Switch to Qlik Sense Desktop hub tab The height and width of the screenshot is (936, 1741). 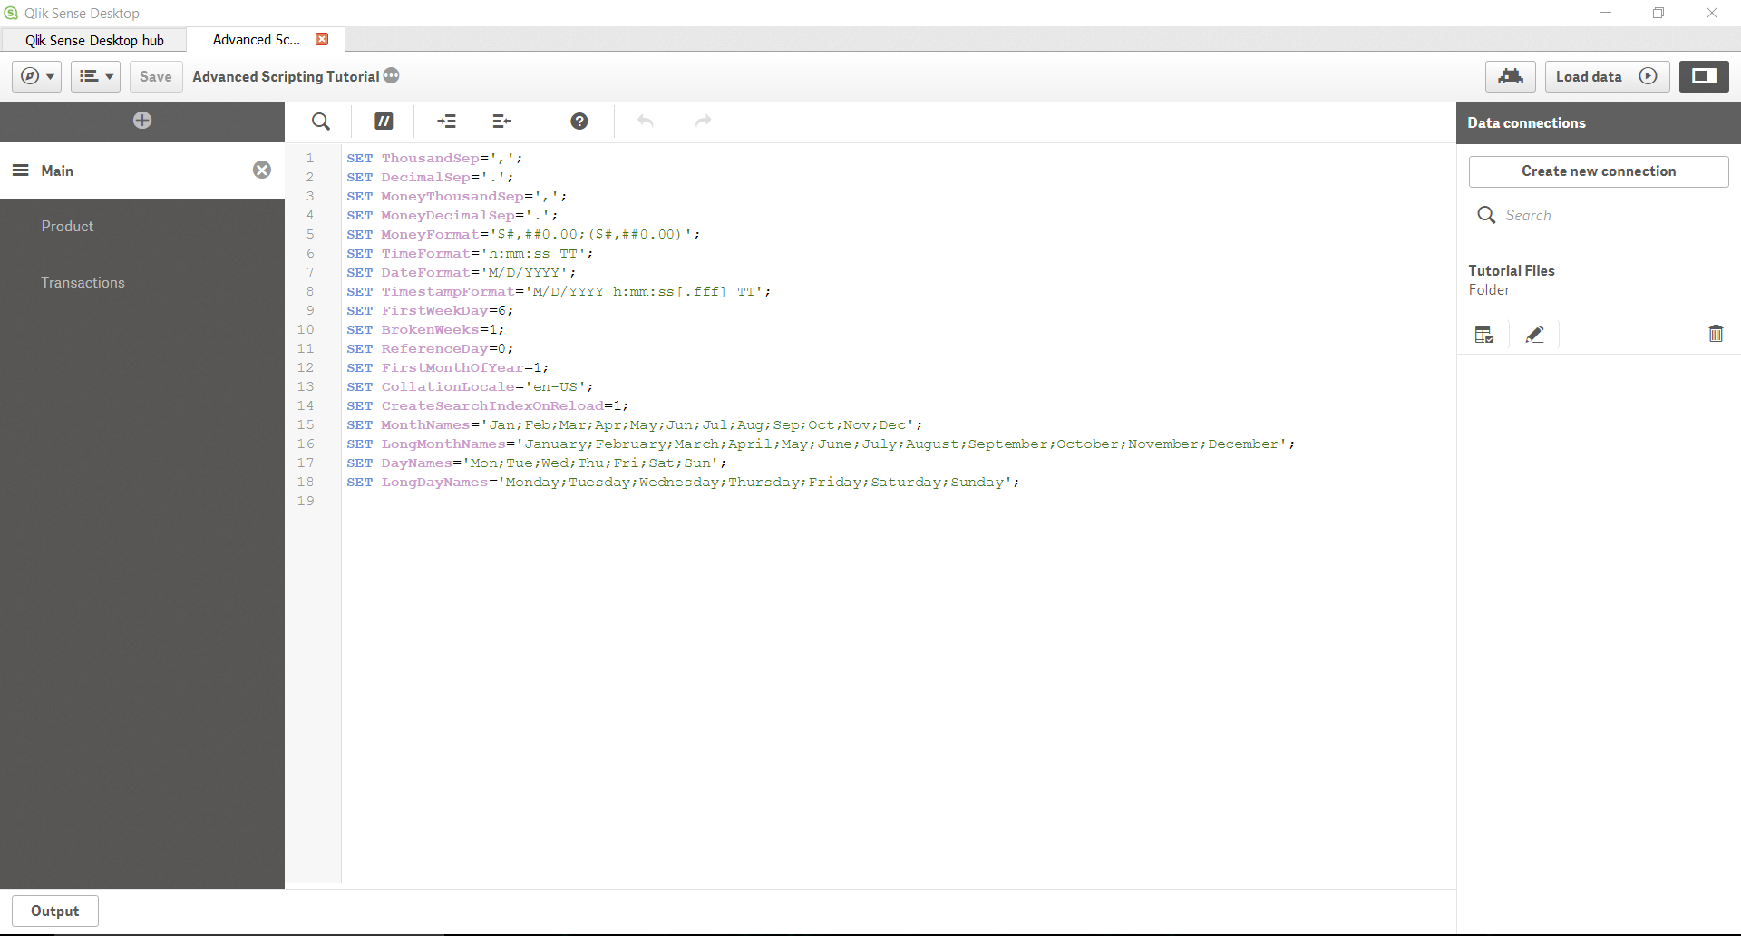click(94, 40)
